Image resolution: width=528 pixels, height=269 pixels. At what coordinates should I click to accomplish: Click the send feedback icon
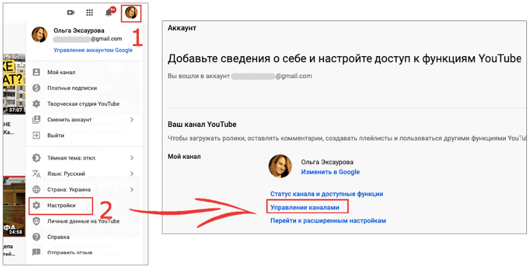pyautogui.click(x=36, y=252)
